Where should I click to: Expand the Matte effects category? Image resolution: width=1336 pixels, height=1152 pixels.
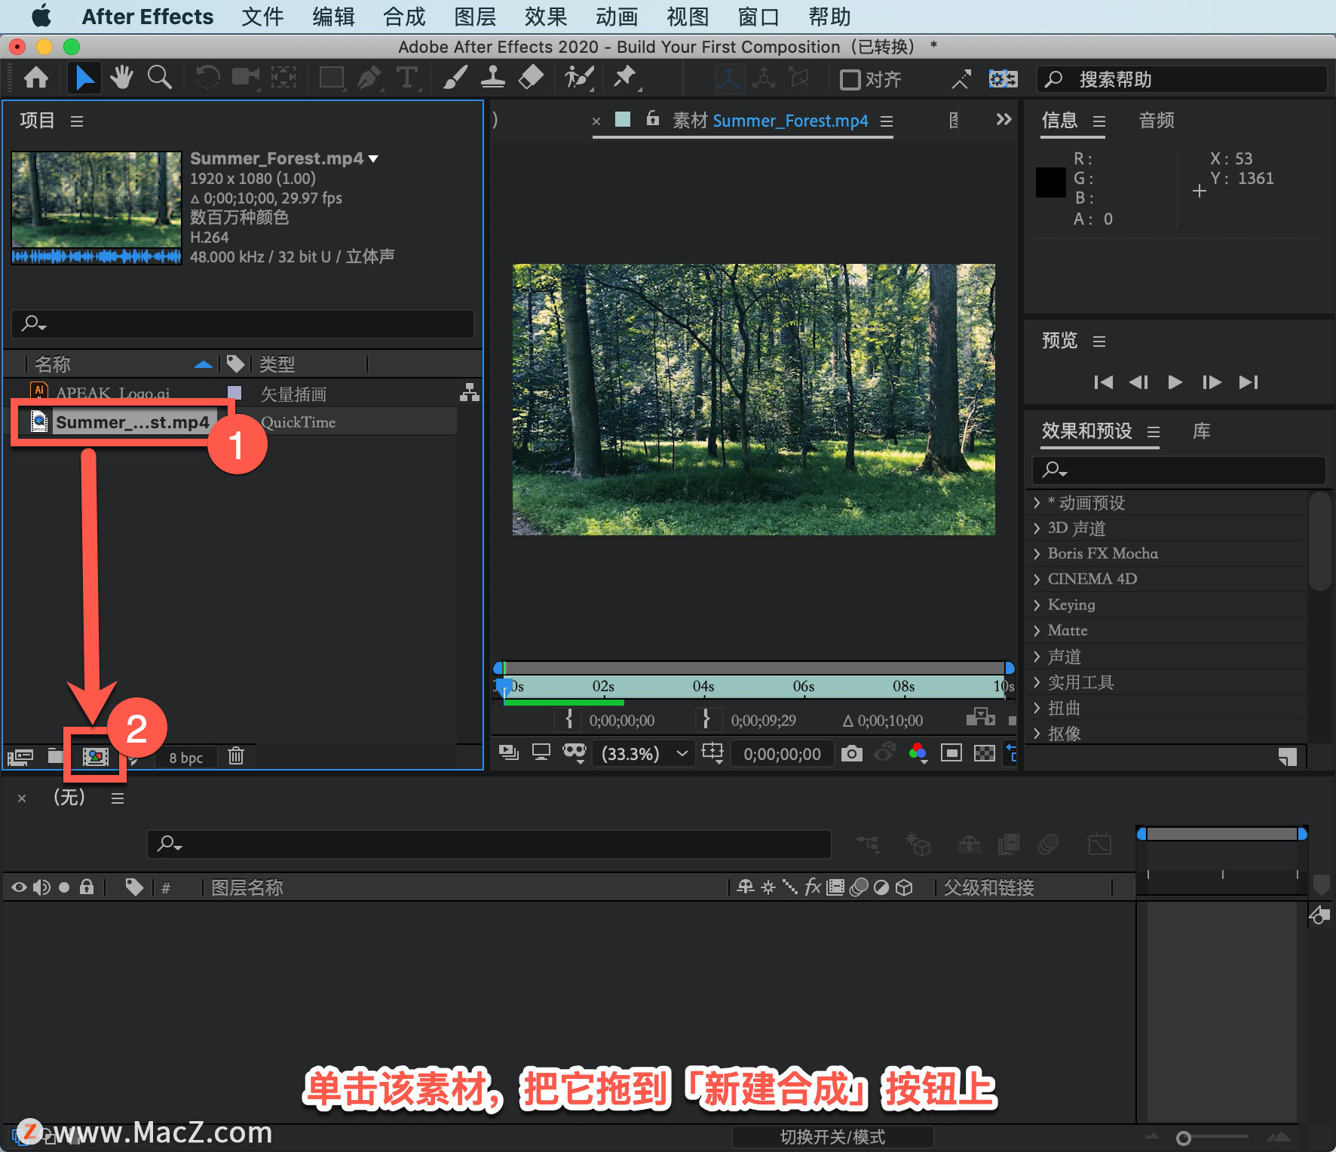1037,631
